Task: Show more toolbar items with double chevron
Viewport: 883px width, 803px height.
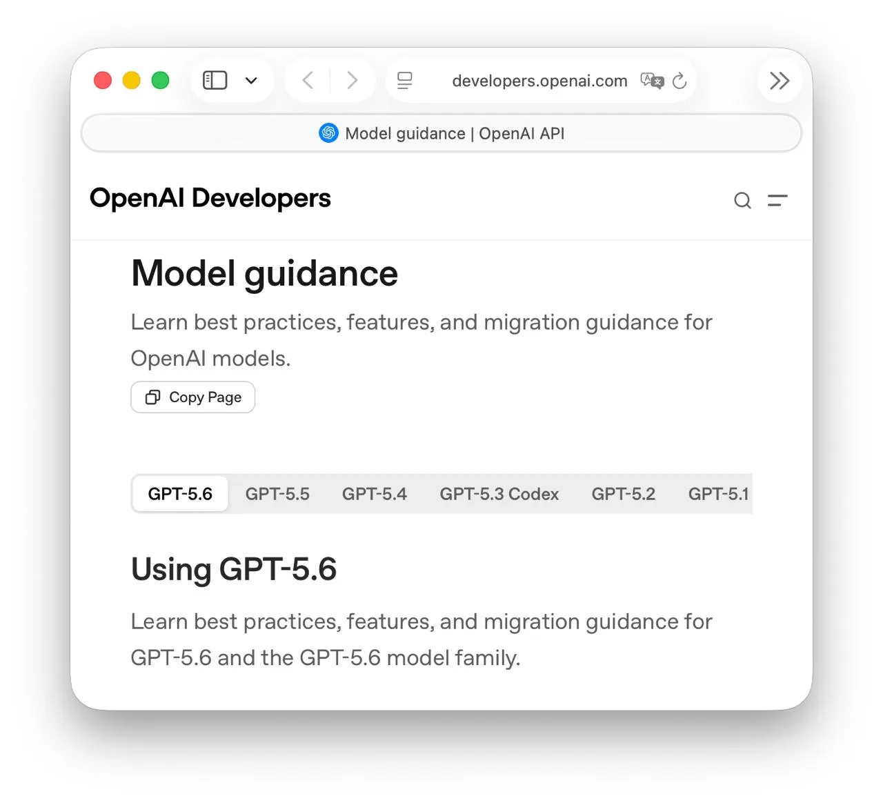Action: pyautogui.click(x=780, y=81)
